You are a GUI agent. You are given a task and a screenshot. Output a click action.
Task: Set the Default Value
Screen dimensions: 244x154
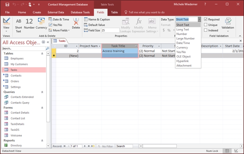pos(94,25)
